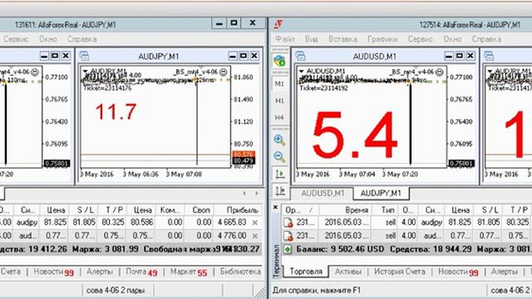Click balance row icon next to Баланс
Screen dimensions: 532x299
pos(288,249)
